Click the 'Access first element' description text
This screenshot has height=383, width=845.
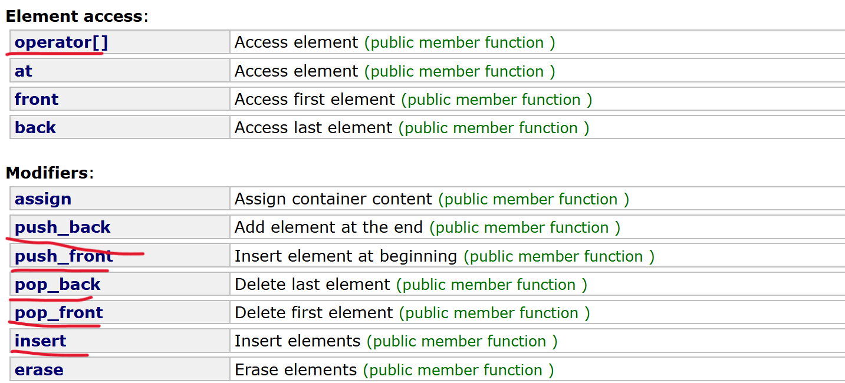pyautogui.click(x=315, y=100)
